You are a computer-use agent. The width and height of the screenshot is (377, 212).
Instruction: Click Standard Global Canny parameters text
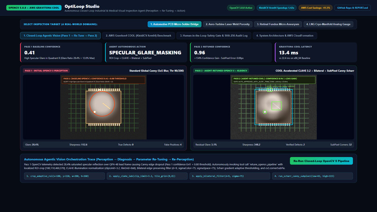157,71
